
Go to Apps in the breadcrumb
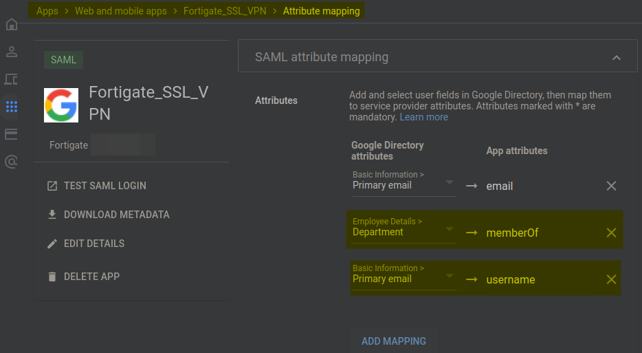coord(47,11)
